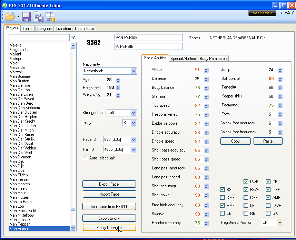296x240 pixels.
Task: Click the Import Face button
Action: pyautogui.click(x=109, y=194)
